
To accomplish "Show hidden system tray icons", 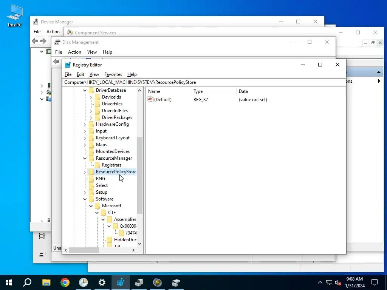I will (320, 282).
